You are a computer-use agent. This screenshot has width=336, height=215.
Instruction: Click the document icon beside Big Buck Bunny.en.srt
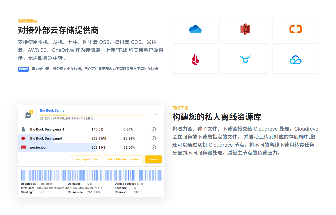23,129
